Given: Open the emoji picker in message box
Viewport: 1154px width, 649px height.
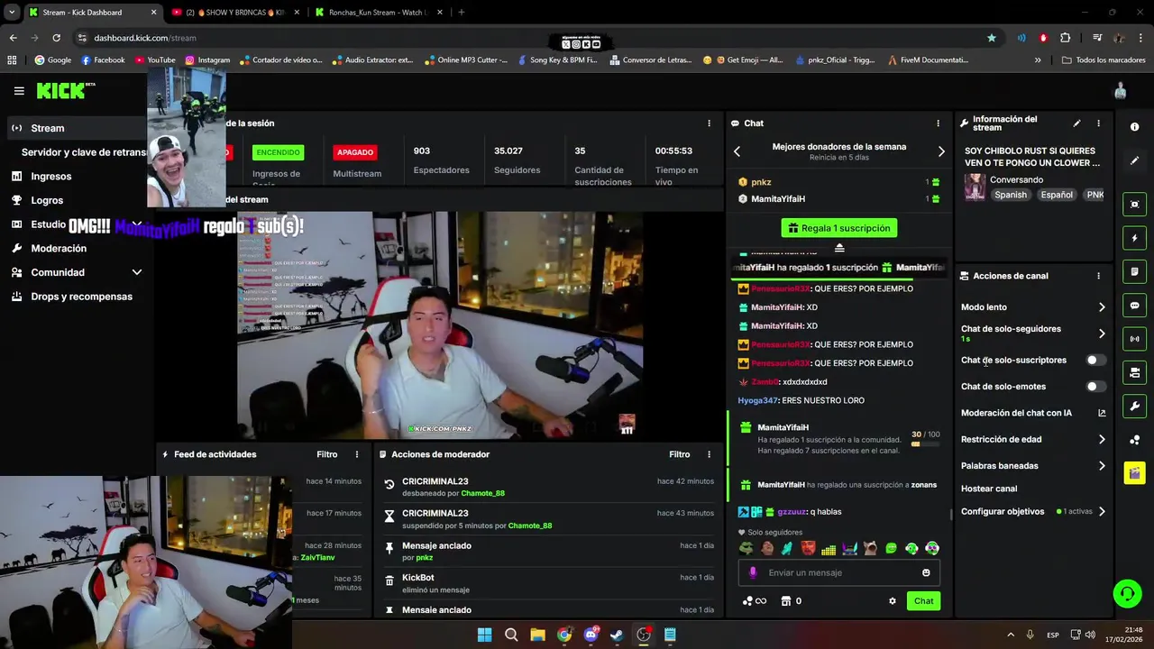Looking at the screenshot, I should click(926, 572).
